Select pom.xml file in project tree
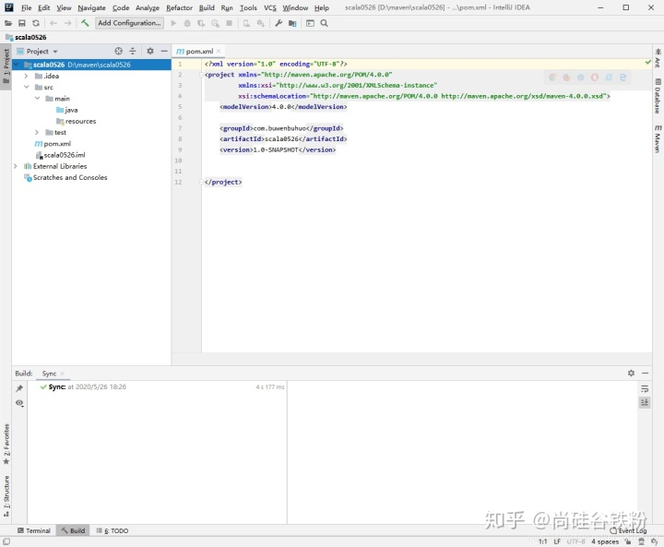The image size is (664, 547). [x=53, y=144]
